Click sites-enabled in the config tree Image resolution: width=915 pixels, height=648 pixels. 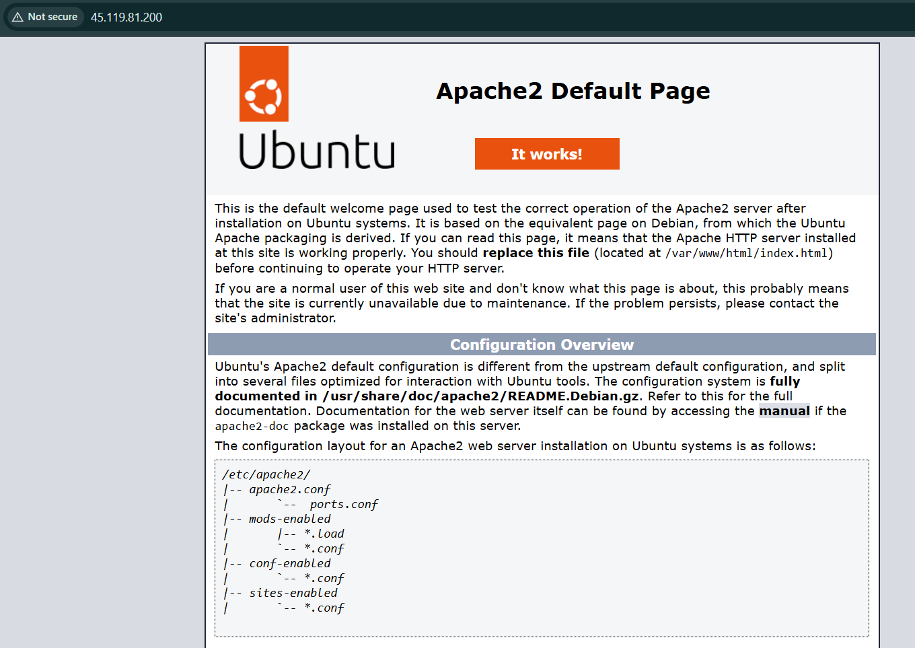[293, 593]
